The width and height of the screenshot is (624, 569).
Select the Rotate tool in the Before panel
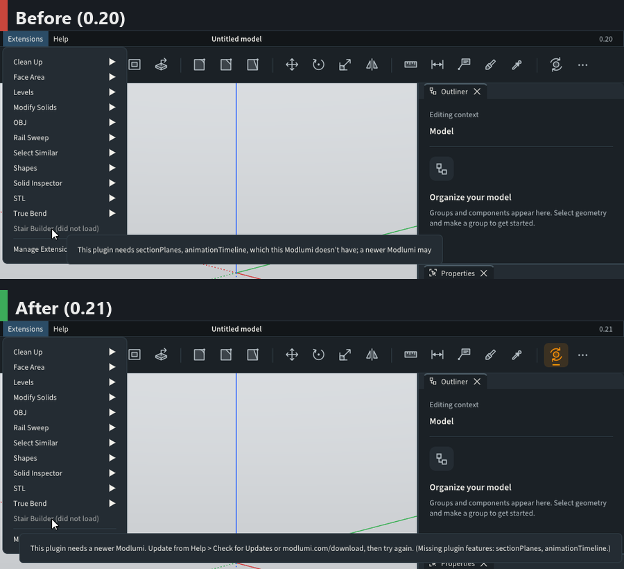318,65
